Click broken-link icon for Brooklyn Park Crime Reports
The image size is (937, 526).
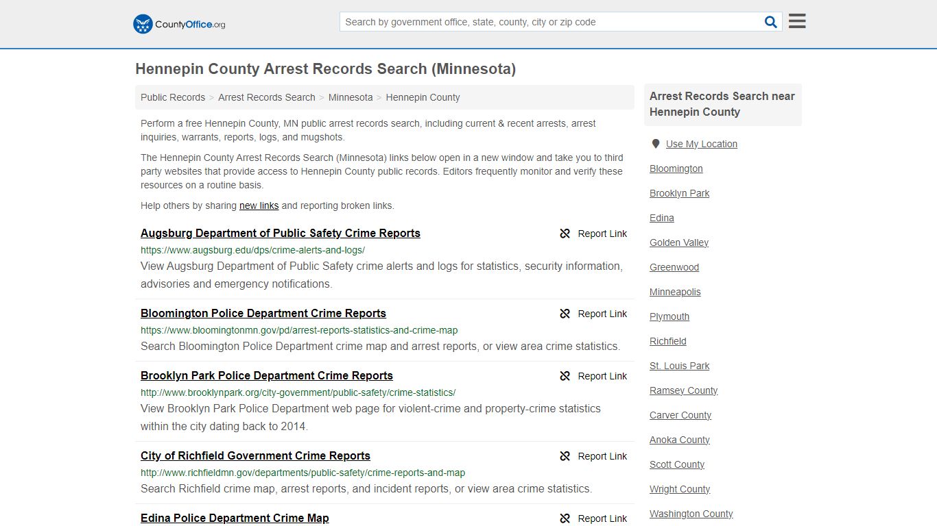pos(565,376)
